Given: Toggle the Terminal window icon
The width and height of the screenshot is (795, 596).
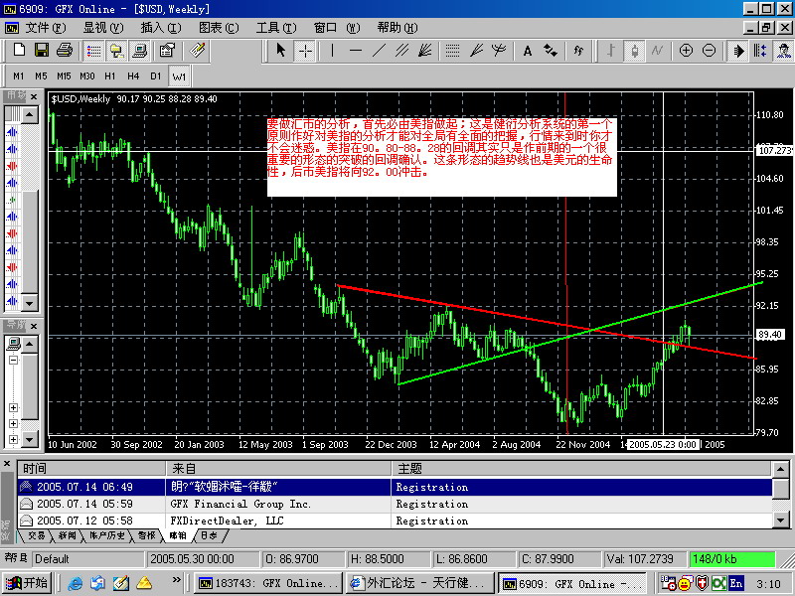Looking at the screenshot, I should coord(140,51).
